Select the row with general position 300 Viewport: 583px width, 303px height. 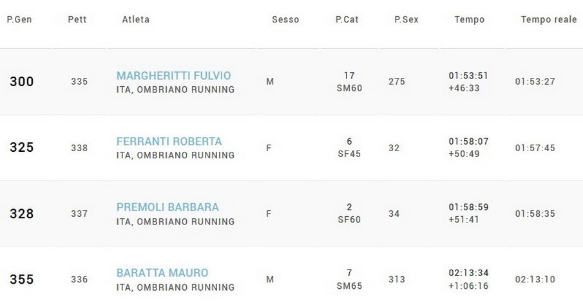point(22,82)
